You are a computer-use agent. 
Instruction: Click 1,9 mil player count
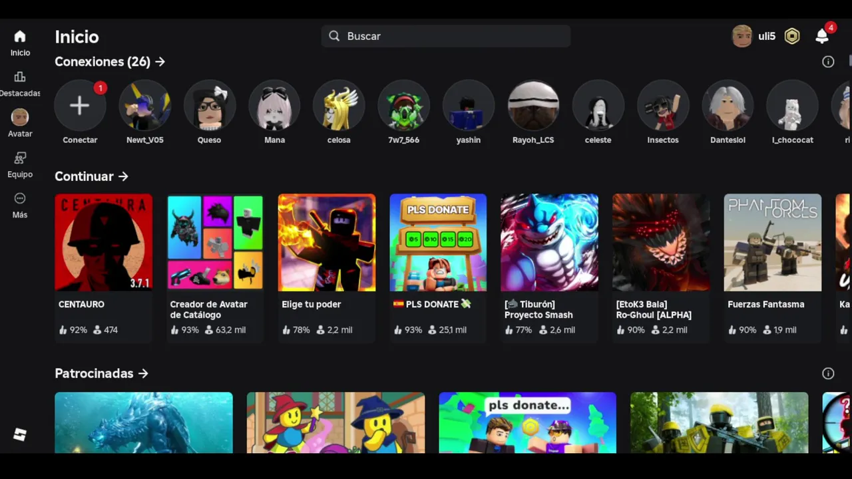click(779, 330)
